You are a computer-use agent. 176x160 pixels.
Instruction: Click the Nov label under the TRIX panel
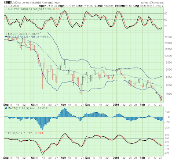[x=63, y=158]
